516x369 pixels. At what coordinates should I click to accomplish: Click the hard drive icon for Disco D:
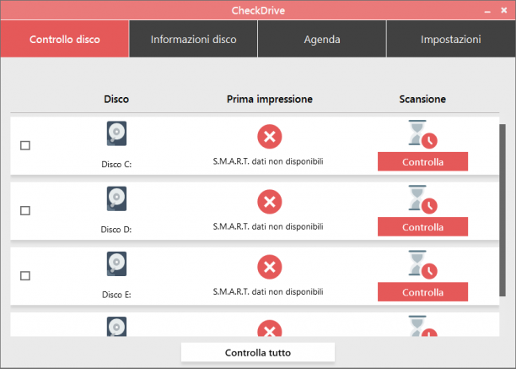(x=116, y=198)
